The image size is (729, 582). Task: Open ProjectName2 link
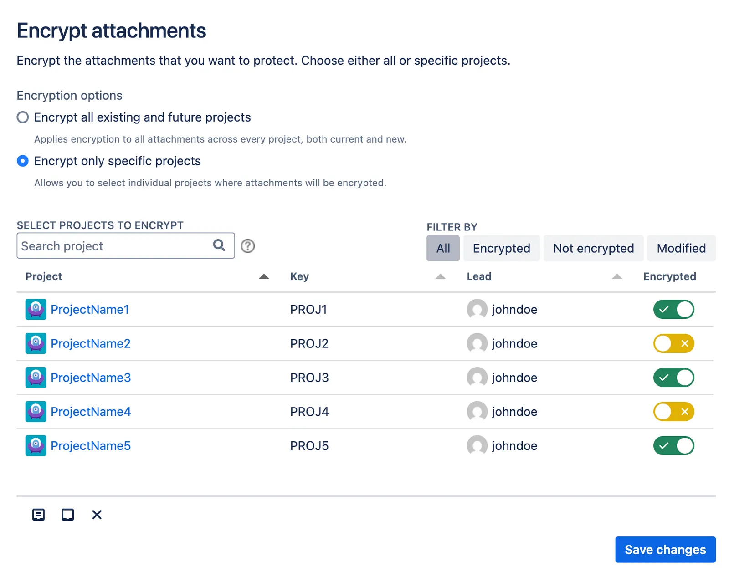(x=91, y=343)
